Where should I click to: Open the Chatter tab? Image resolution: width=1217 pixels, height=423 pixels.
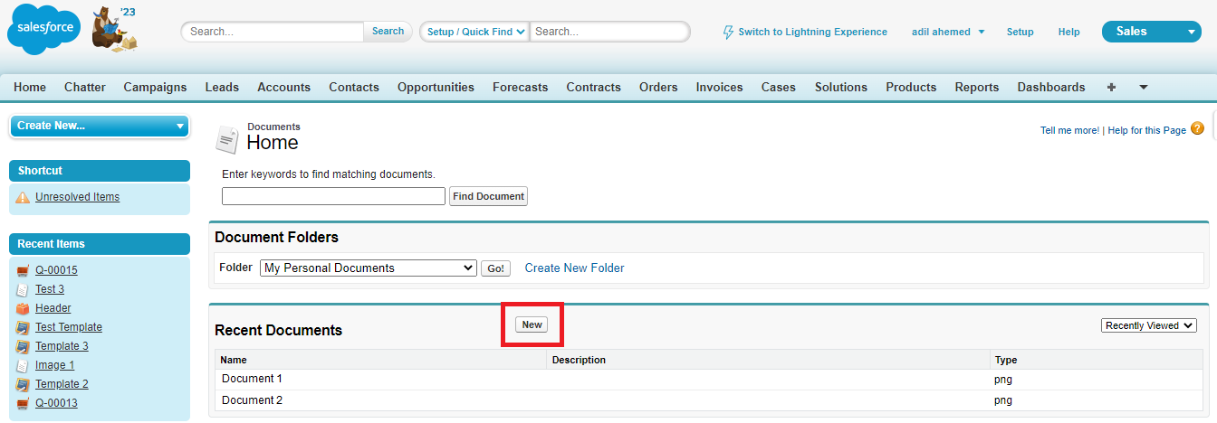pyautogui.click(x=85, y=88)
